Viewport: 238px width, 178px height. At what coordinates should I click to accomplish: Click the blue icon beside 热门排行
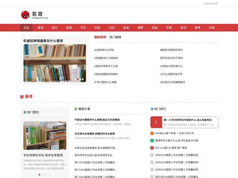point(152,109)
